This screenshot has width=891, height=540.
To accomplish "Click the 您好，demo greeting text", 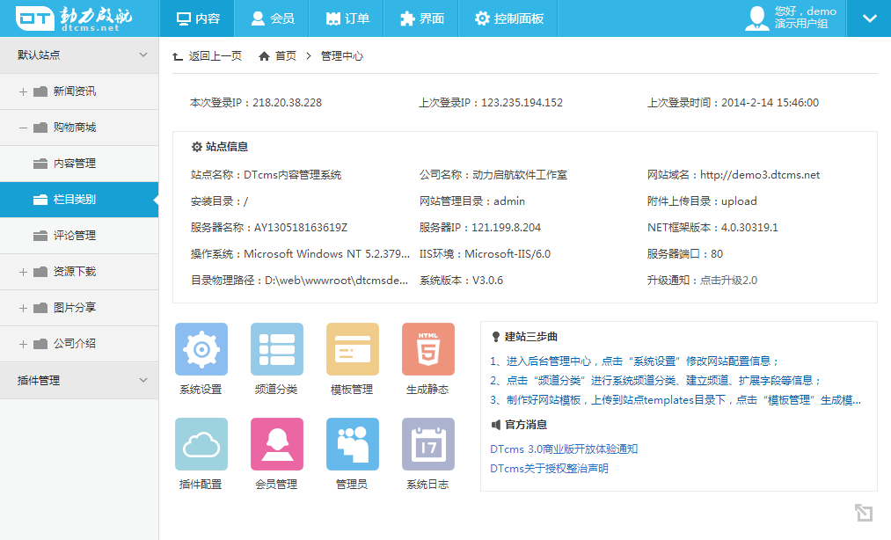I will tap(805, 11).
